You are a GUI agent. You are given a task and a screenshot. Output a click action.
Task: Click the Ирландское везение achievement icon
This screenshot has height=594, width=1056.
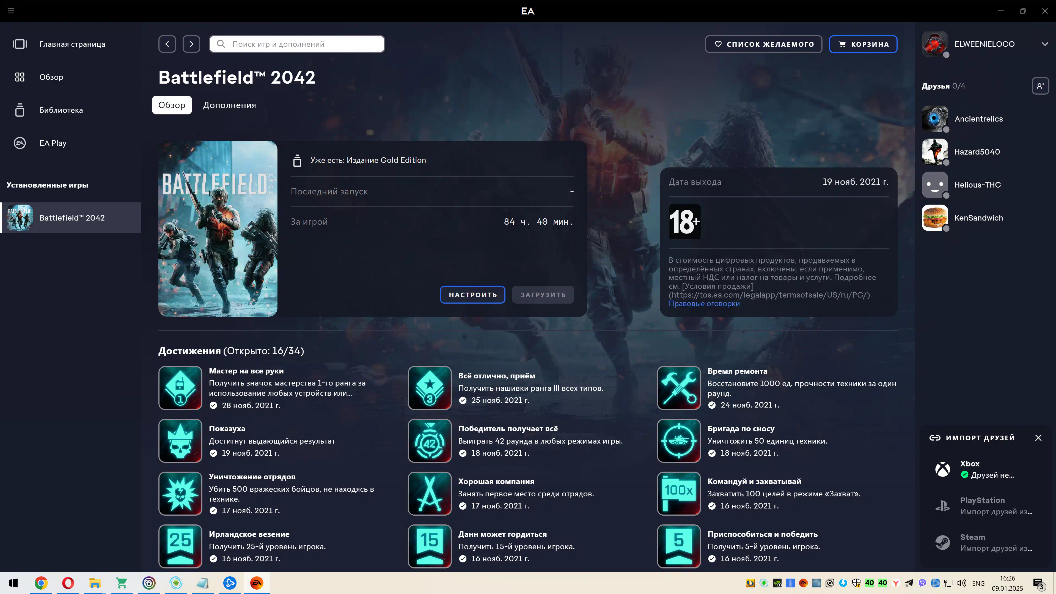coord(180,546)
